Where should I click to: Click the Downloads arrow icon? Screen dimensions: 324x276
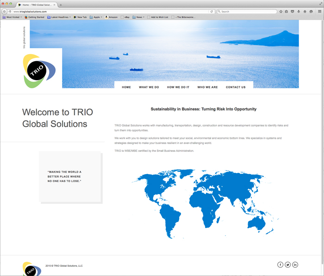299,12
